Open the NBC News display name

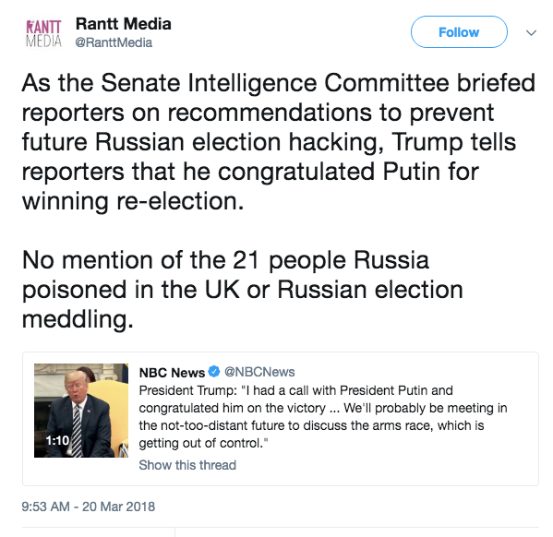click(x=172, y=373)
